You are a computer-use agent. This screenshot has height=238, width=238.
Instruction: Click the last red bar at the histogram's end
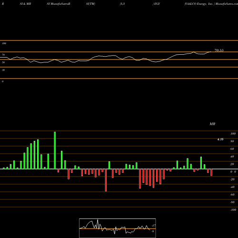coord(211,172)
